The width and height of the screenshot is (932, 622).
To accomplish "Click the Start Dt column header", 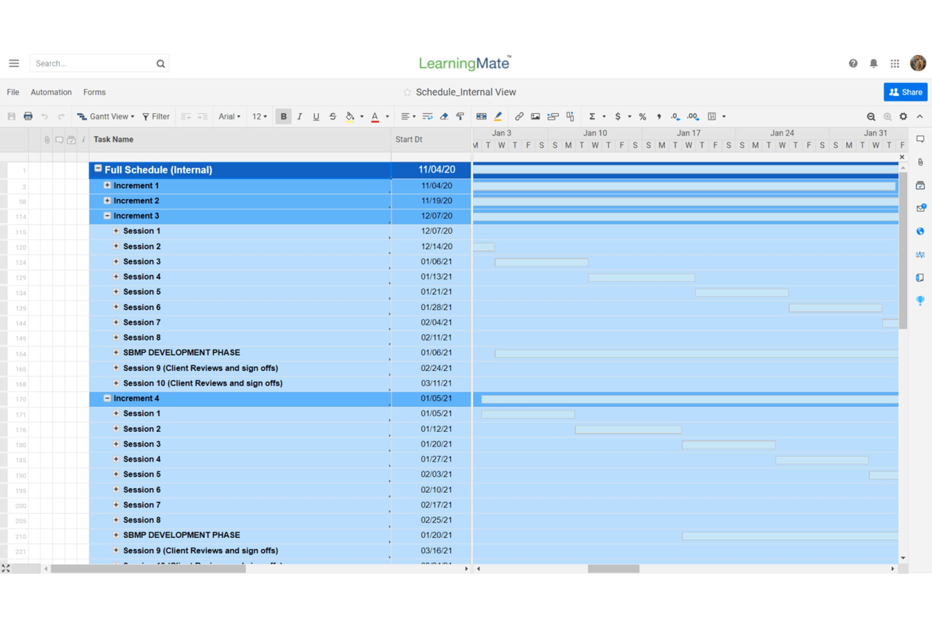I will pos(431,139).
